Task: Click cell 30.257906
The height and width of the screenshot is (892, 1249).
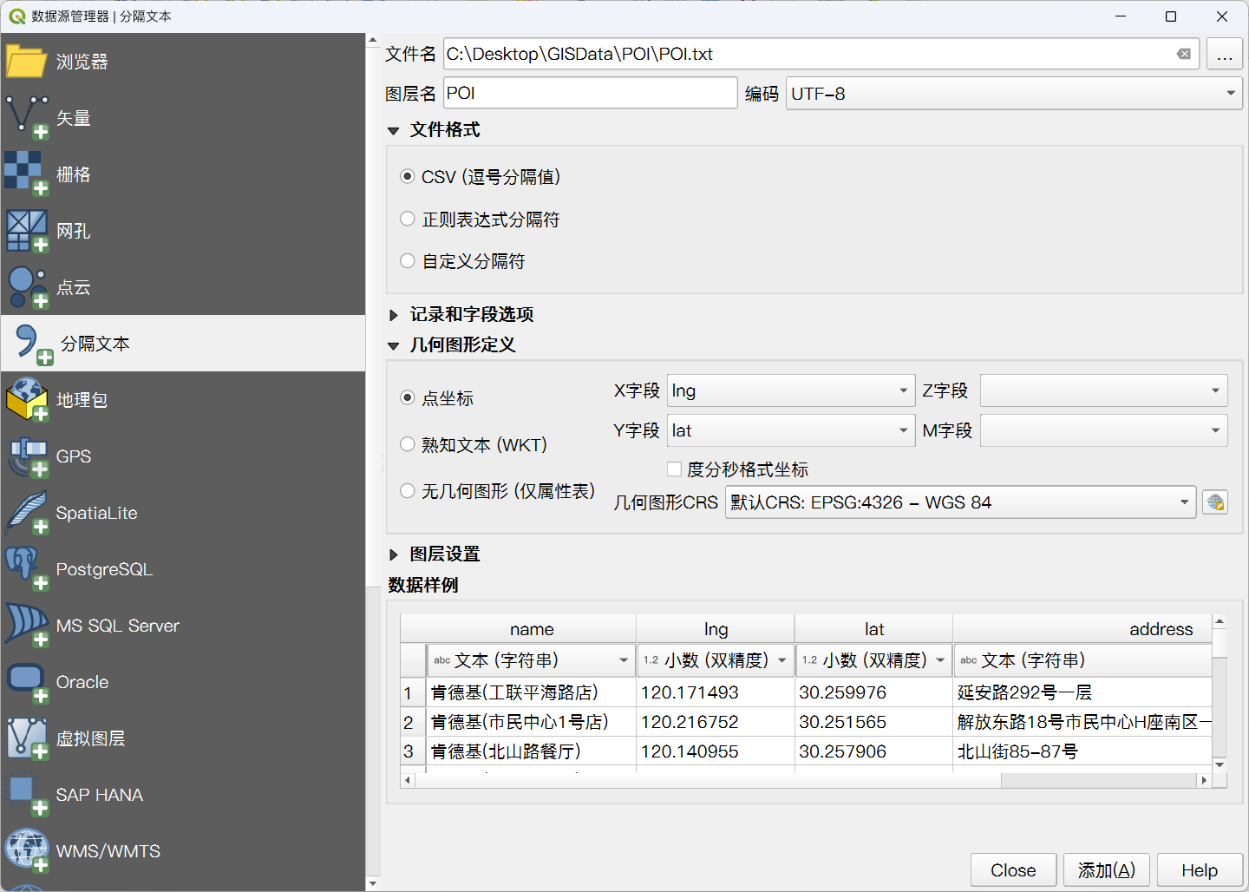Action: point(873,751)
